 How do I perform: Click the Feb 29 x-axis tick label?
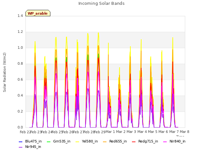[x=100, y=132]
